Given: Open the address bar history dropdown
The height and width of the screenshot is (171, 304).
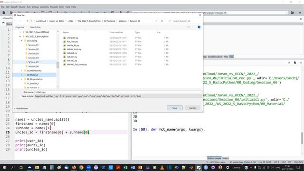Looking at the screenshot, I should click(156, 21).
